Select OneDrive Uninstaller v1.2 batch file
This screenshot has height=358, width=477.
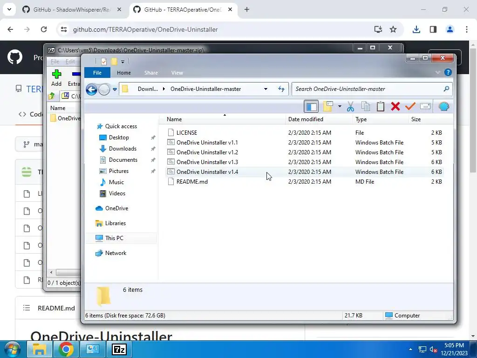pos(207,152)
